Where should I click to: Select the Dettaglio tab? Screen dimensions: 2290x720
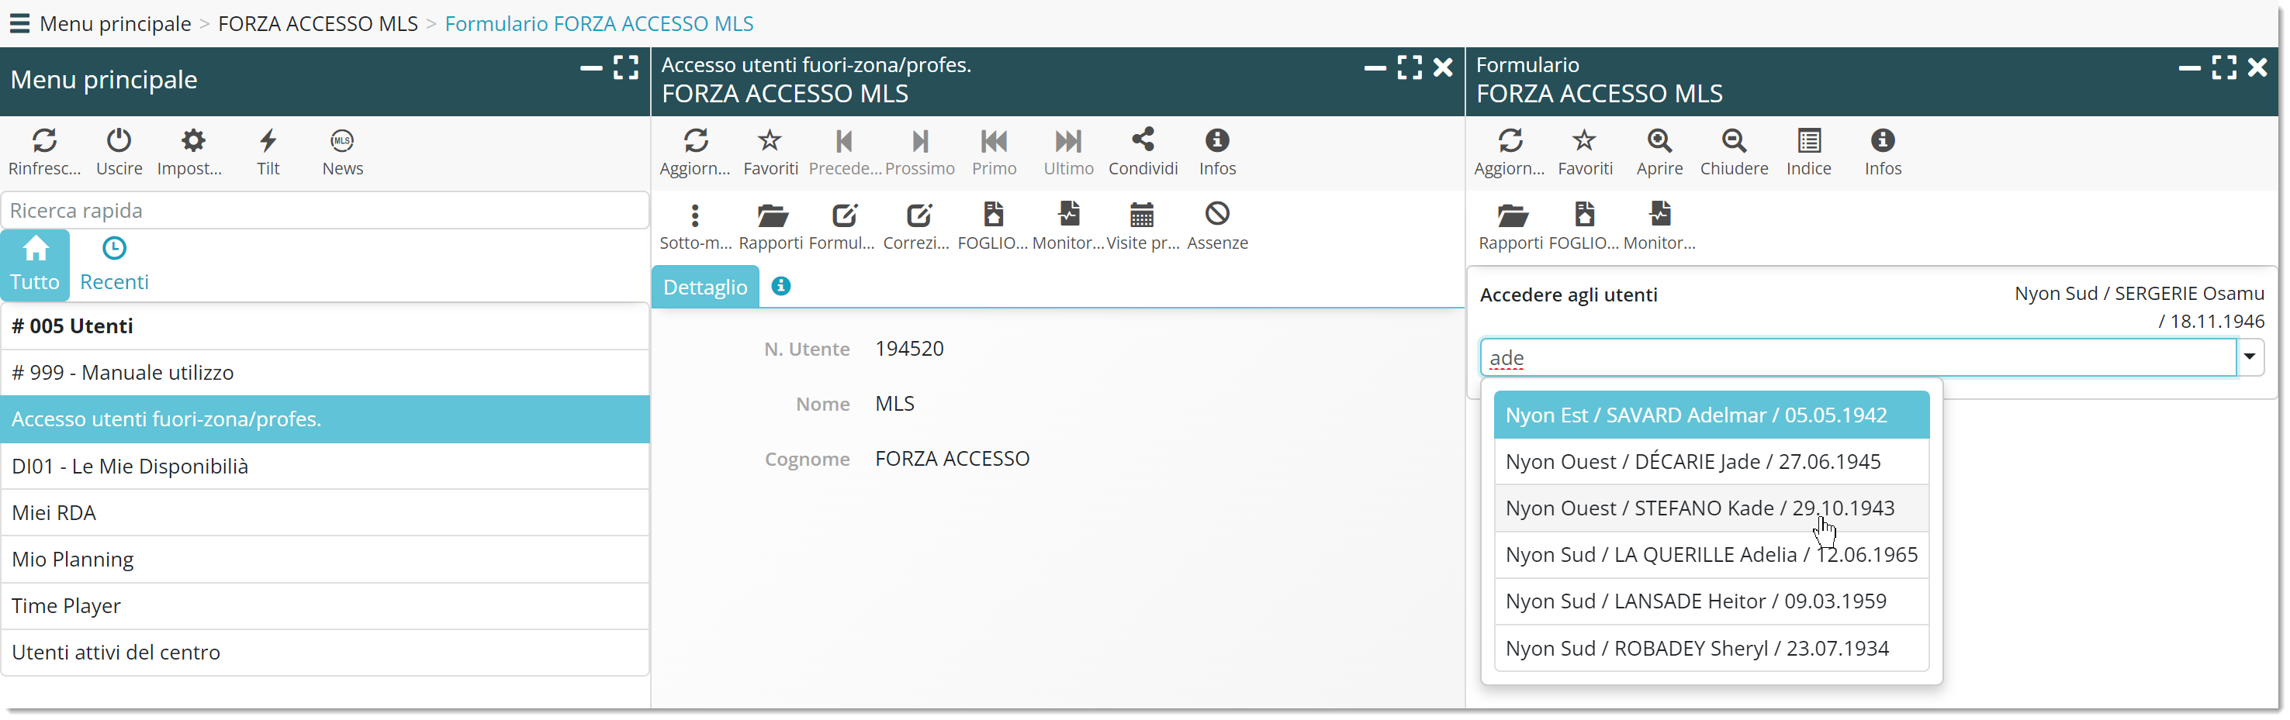705,287
